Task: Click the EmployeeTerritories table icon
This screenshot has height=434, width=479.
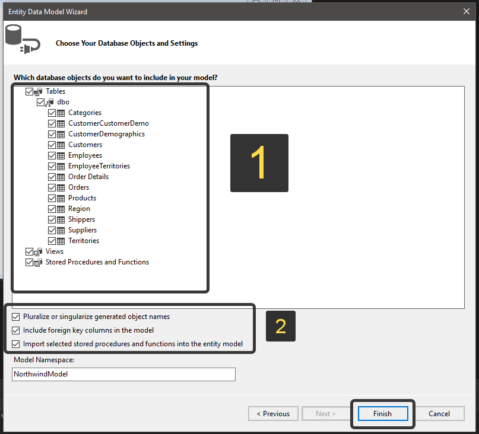Action: click(61, 167)
